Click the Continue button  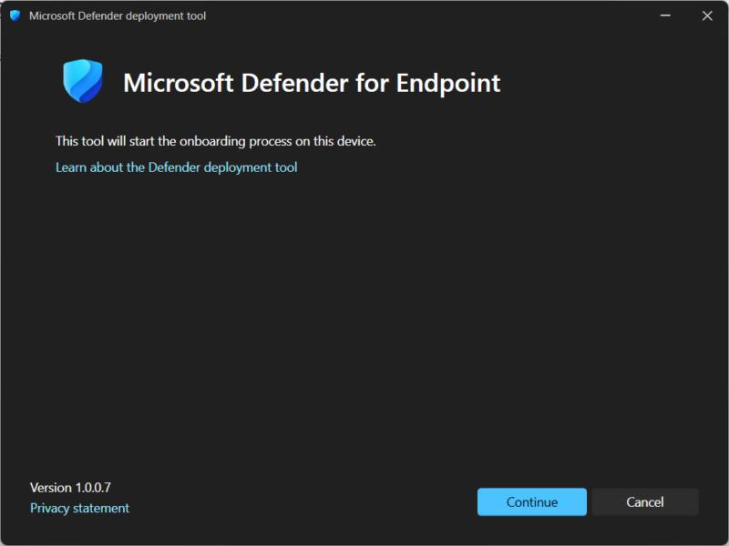pyautogui.click(x=532, y=501)
